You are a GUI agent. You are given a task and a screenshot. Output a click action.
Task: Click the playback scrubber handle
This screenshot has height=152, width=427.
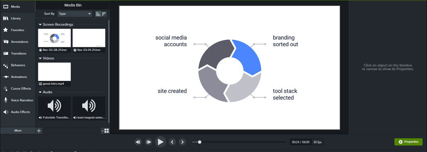point(199,142)
